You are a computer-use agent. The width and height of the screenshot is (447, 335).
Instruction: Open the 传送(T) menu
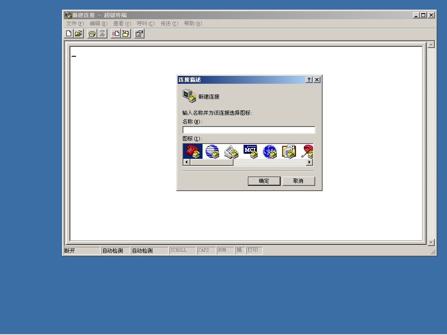tap(169, 24)
